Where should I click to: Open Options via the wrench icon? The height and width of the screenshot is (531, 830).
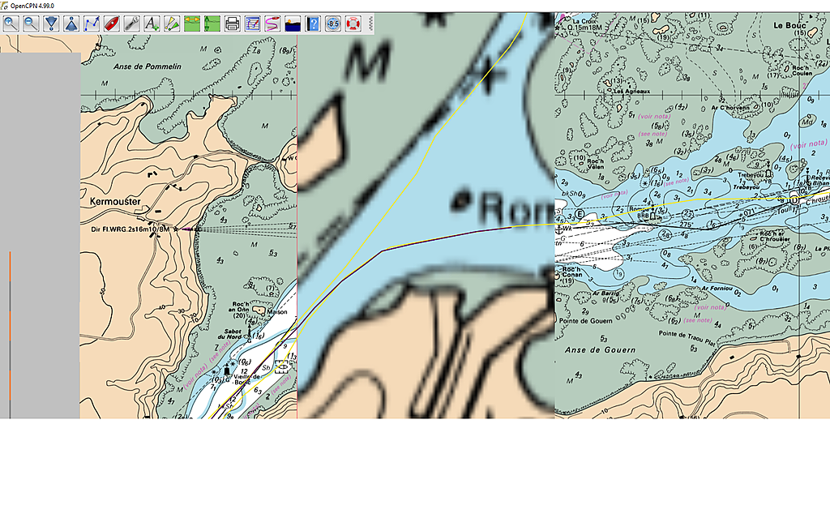pyautogui.click(x=132, y=24)
